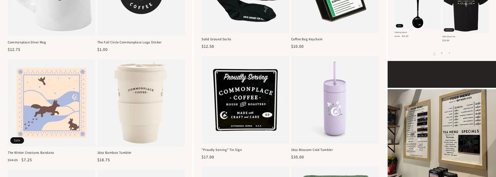Viewport: 496px width, 177px height.
Task: Select page 1 in pagination
Action: click(x=434, y=53)
